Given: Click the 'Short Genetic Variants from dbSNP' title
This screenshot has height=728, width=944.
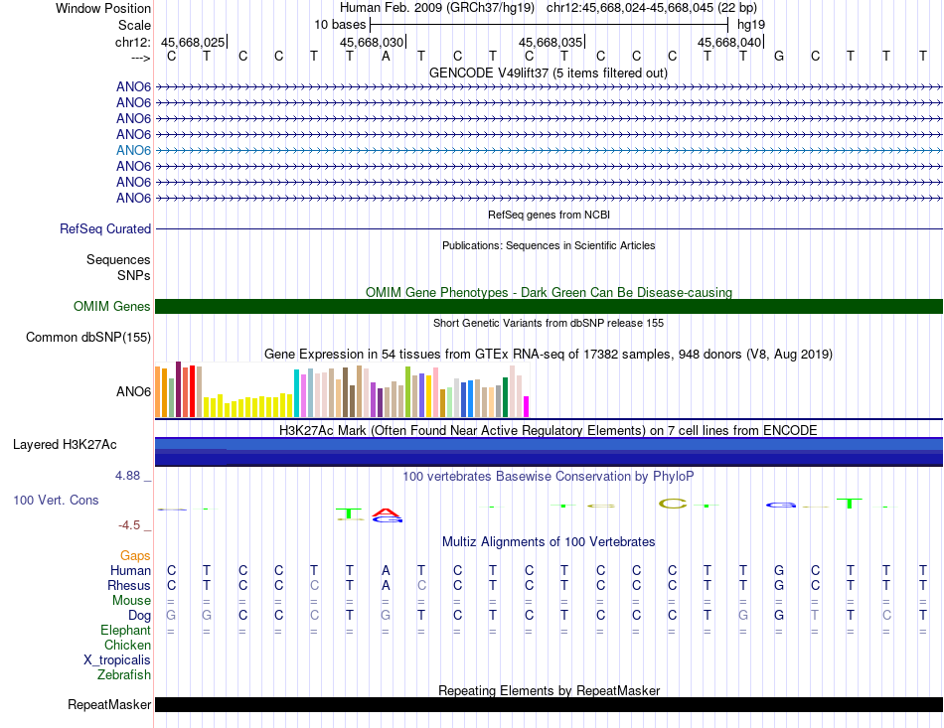Looking at the screenshot, I should click(549, 323).
